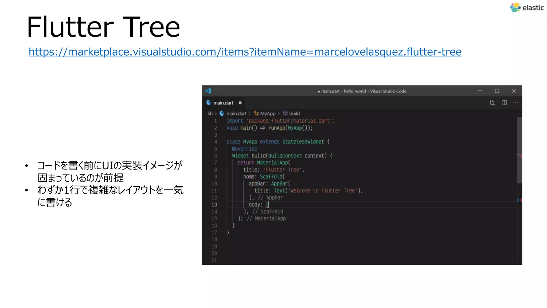Screen dimensions: 547x308
Task: Click the editor vertical scrollbar thumb
Action: click(x=519, y=150)
